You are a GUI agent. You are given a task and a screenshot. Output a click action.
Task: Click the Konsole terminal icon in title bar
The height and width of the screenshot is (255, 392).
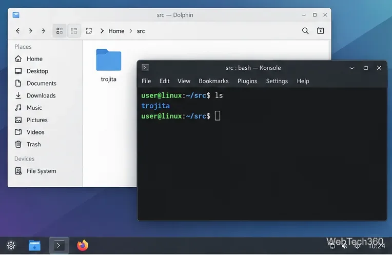pyautogui.click(x=145, y=68)
